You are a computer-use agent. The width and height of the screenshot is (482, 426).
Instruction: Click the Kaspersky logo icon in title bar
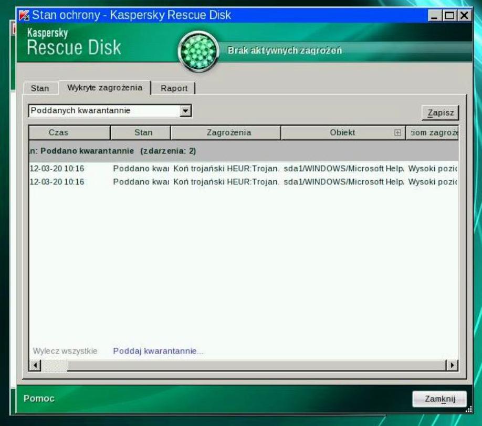[x=24, y=15]
